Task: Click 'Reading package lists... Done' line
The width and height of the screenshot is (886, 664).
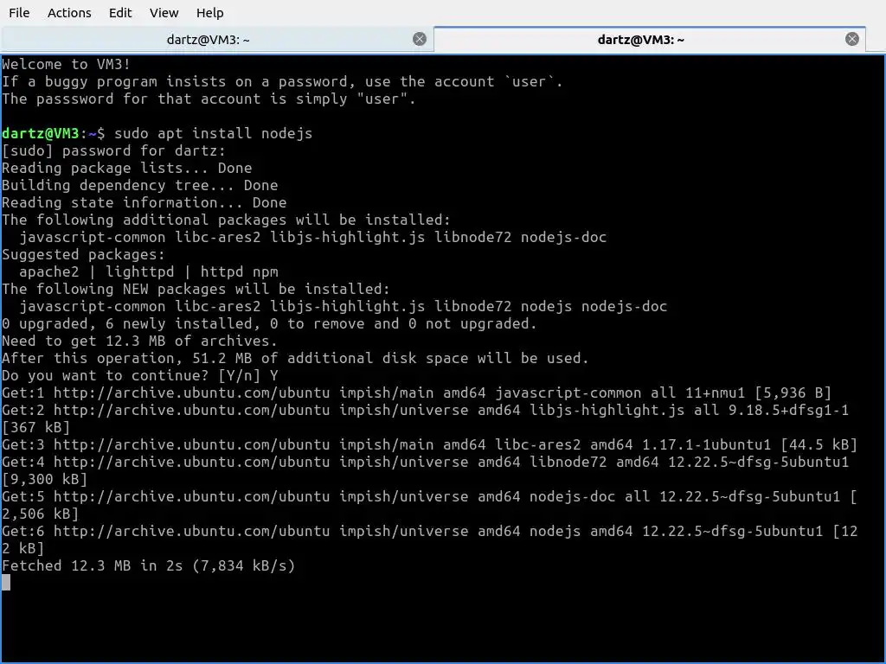Action: 127,169
